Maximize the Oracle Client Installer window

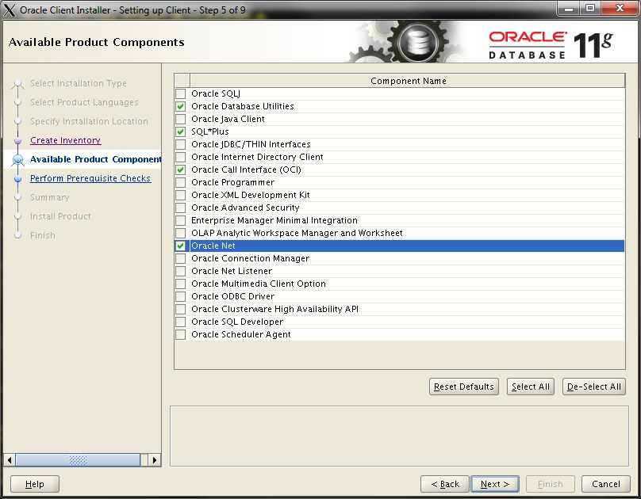[x=590, y=8]
